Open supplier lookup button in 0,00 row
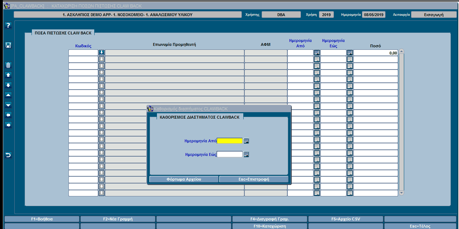 point(101,53)
